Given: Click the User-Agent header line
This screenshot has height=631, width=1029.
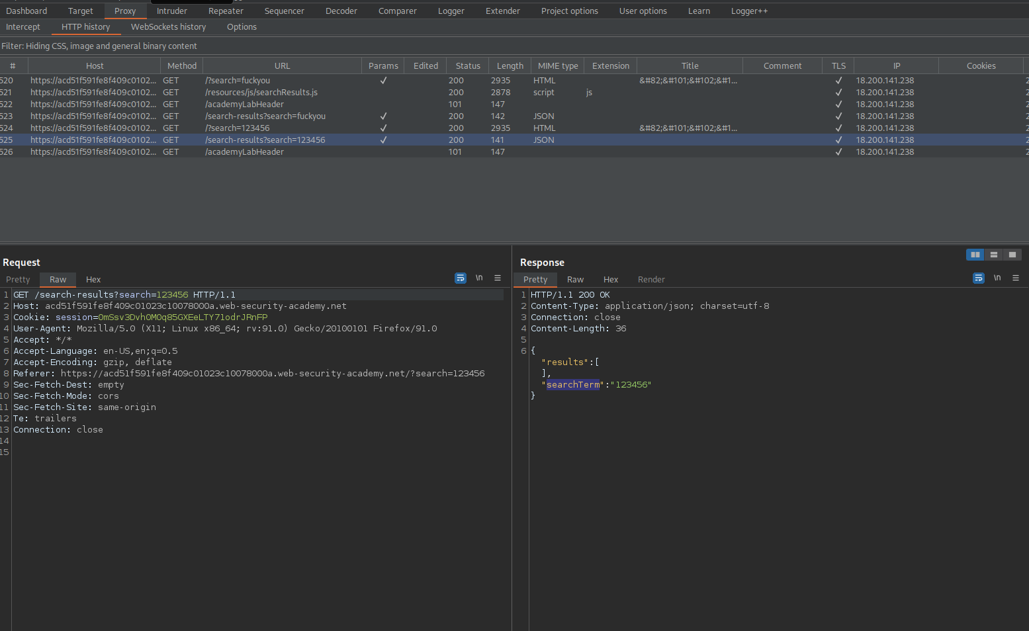Looking at the screenshot, I should pyautogui.click(x=225, y=329).
